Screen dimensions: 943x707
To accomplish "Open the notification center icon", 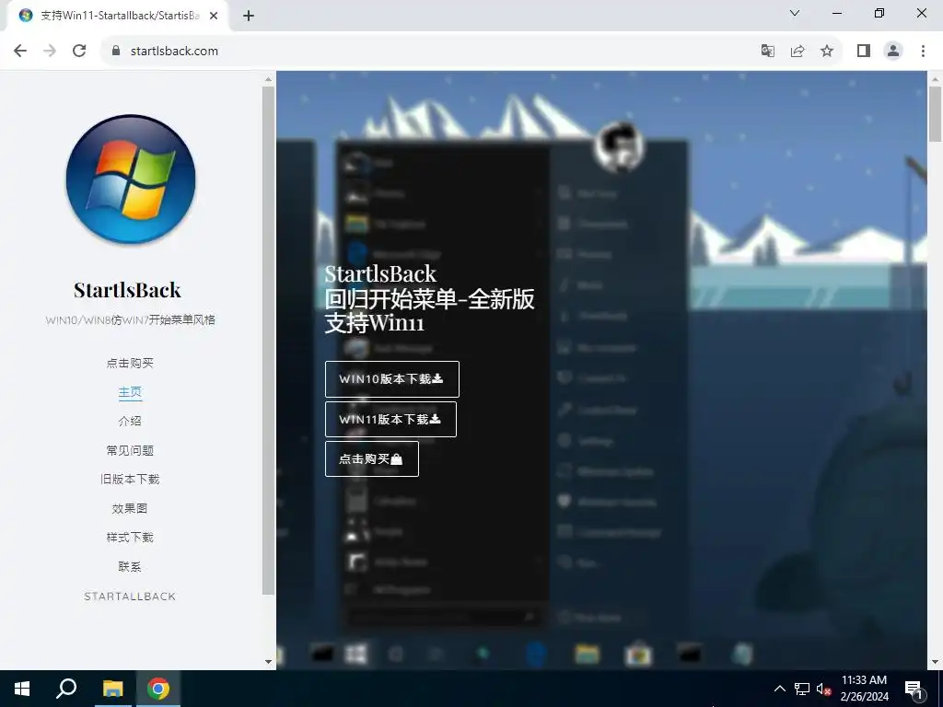I will click(x=914, y=689).
